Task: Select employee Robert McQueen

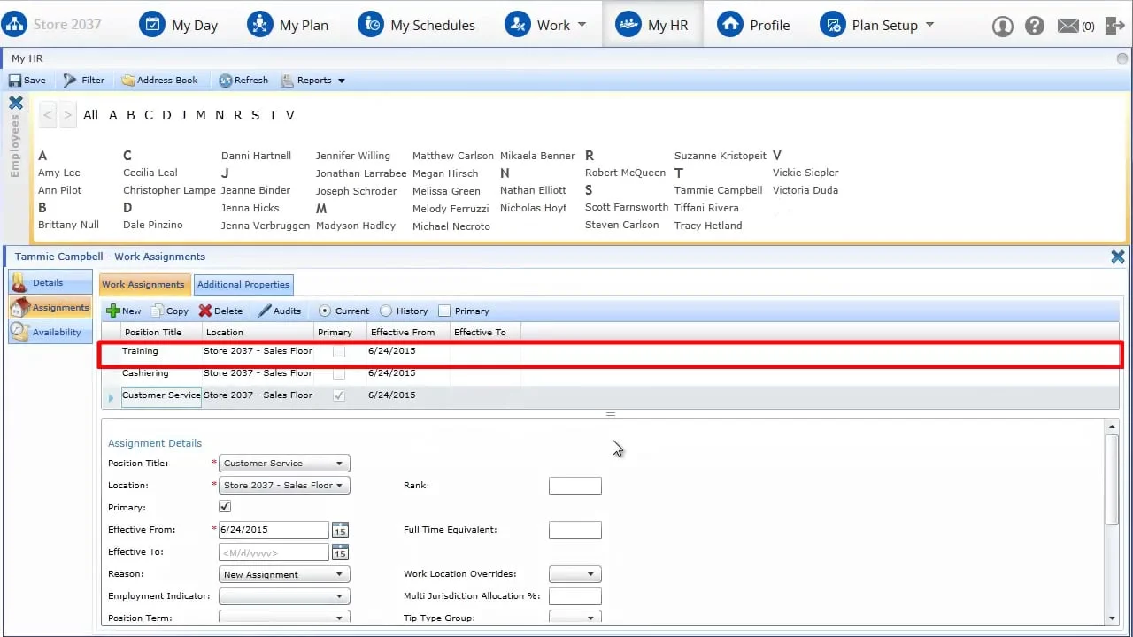Action: pyautogui.click(x=625, y=173)
